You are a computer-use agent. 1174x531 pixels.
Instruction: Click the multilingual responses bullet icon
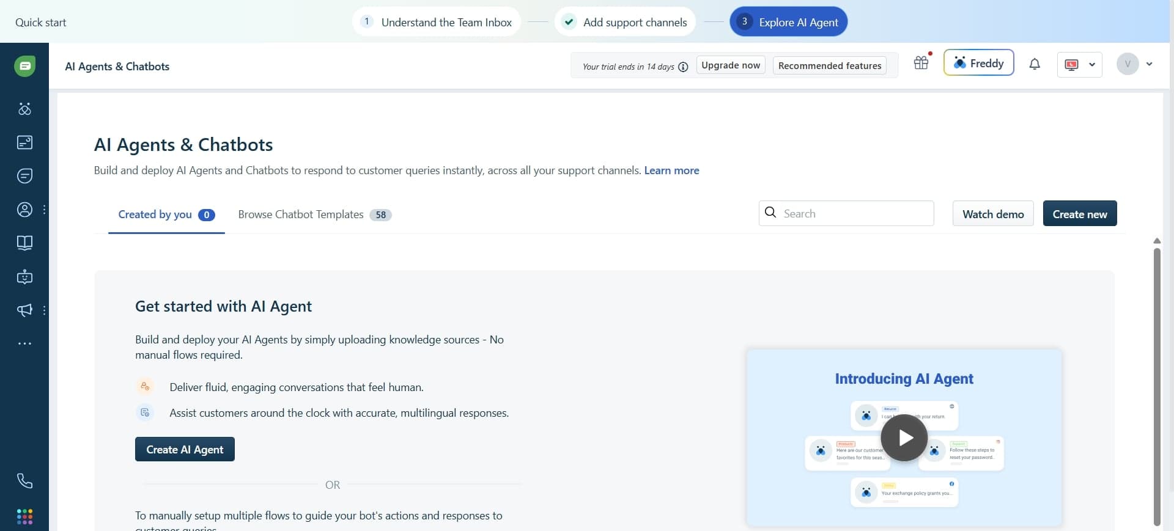pos(145,412)
